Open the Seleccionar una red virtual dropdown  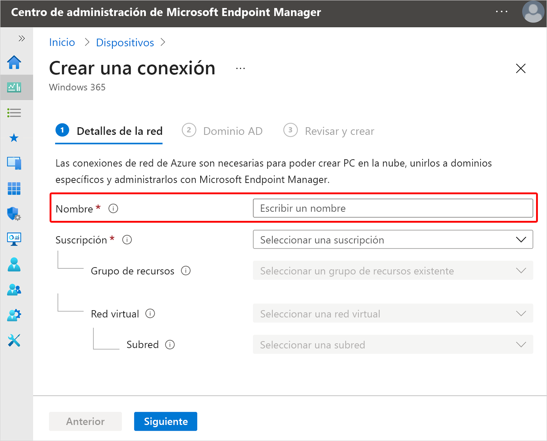coord(393,313)
